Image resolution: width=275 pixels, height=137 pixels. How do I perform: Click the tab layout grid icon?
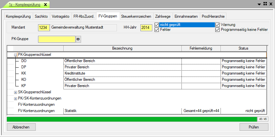265,4
